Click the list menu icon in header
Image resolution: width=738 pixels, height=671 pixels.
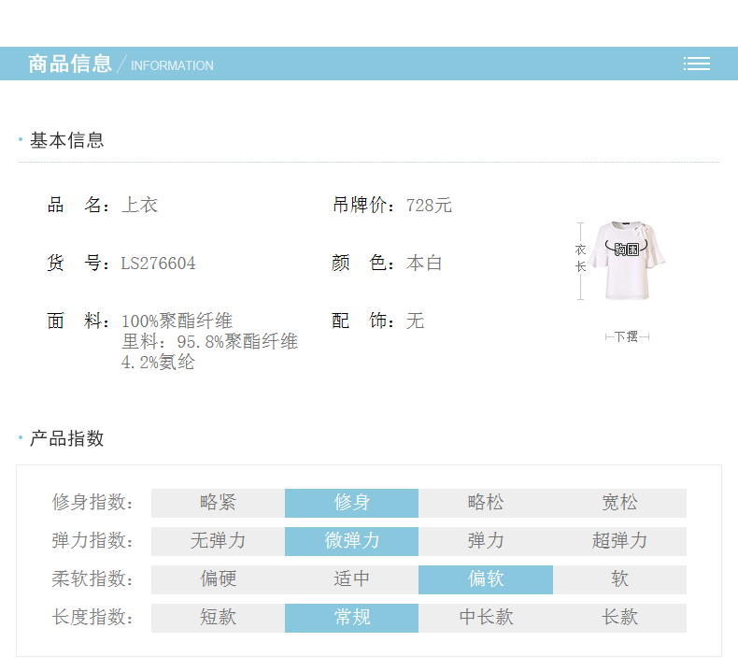point(696,64)
